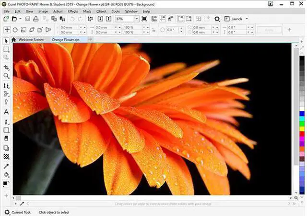
Task: Click the Paste icon in toolbar
Action: (x=62, y=19)
